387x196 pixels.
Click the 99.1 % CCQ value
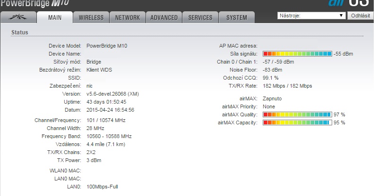click(x=270, y=78)
